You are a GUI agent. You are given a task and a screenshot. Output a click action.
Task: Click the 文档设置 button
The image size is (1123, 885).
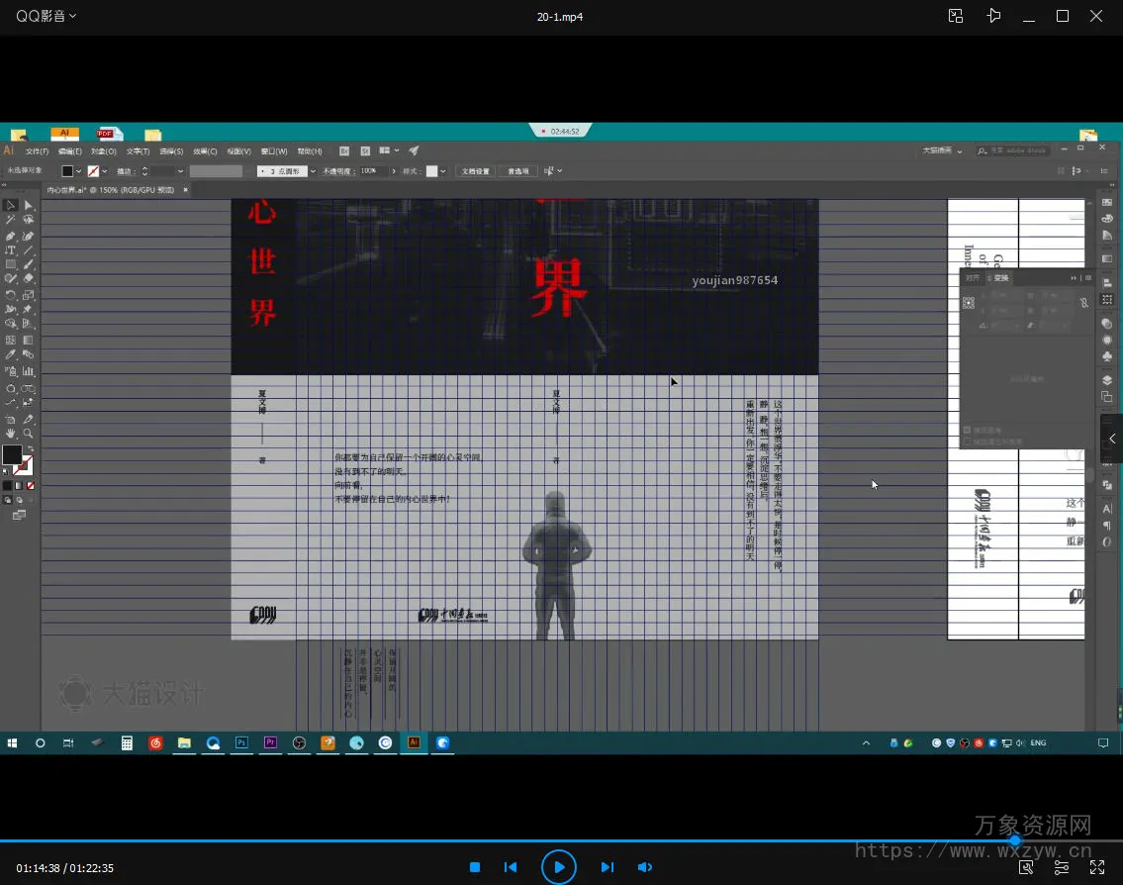(476, 171)
